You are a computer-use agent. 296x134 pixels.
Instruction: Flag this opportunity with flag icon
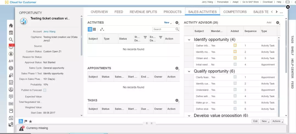pos(26,121)
